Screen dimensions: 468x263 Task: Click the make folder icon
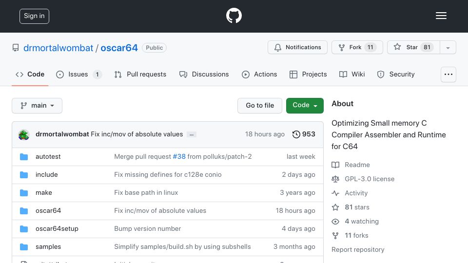point(24,193)
